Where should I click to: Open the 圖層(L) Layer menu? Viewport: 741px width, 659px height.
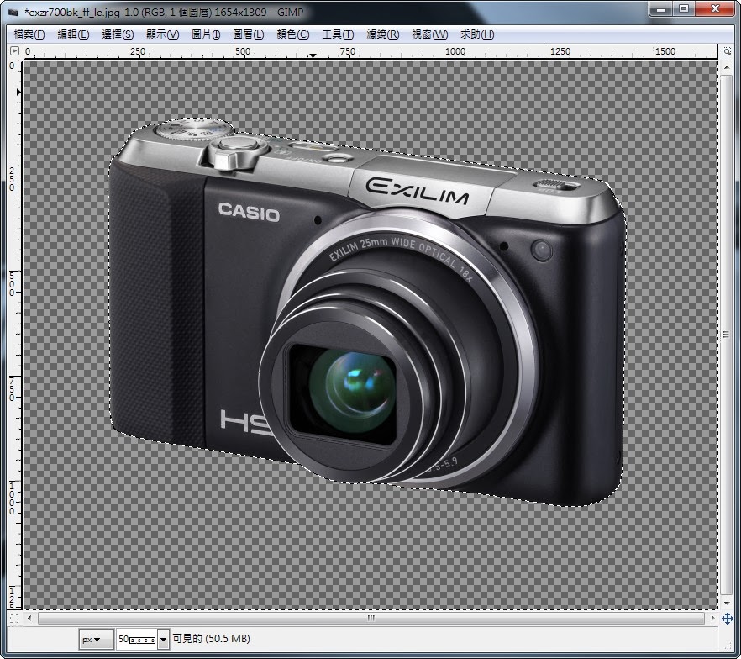coord(248,34)
